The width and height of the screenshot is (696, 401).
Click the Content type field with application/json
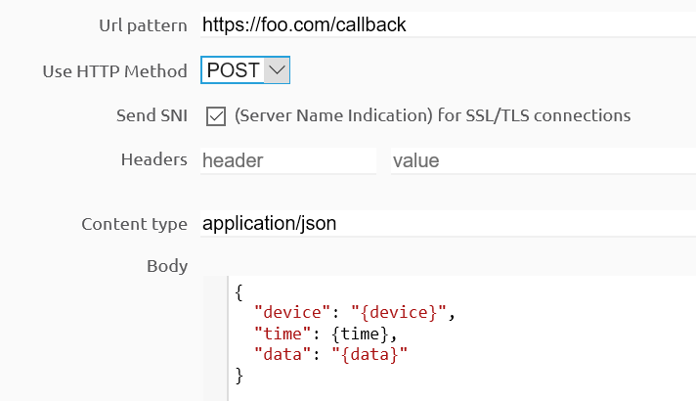(x=445, y=224)
